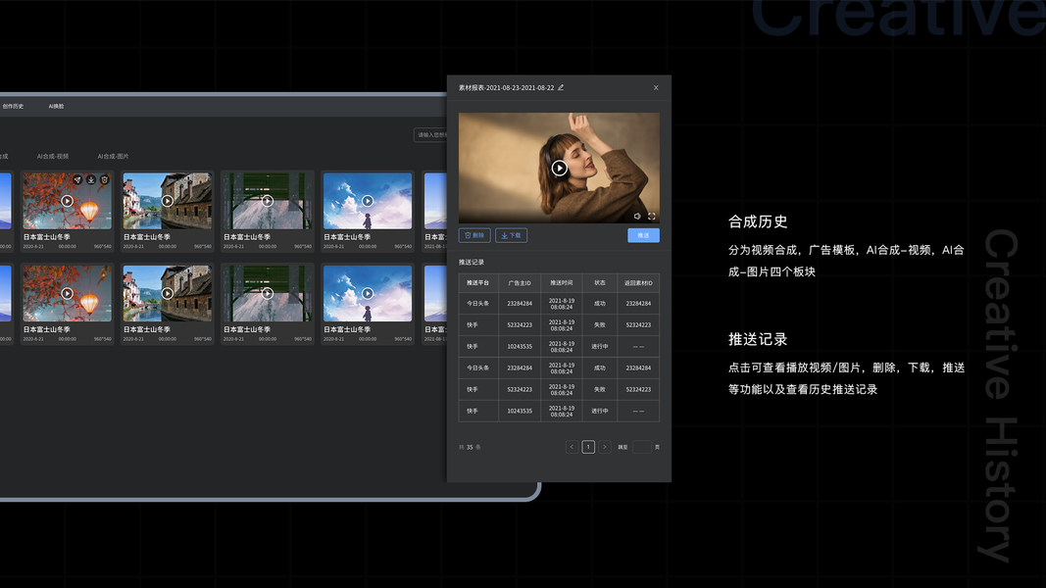The image size is (1046, 588).
Task: Play the top-row green bridge video
Action: [x=268, y=201]
